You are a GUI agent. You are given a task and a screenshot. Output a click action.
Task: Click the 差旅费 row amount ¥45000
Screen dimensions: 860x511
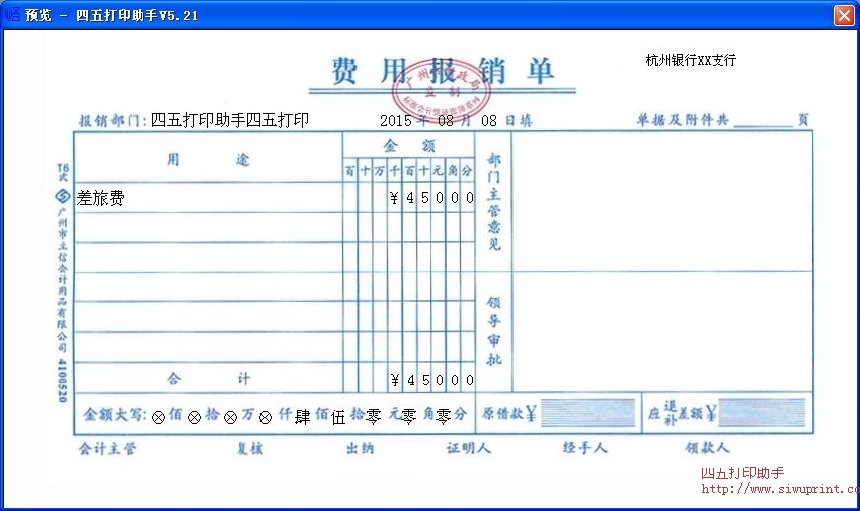[431, 198]
